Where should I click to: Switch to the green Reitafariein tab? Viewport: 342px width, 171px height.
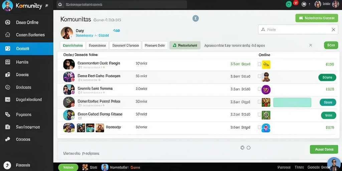185,45
